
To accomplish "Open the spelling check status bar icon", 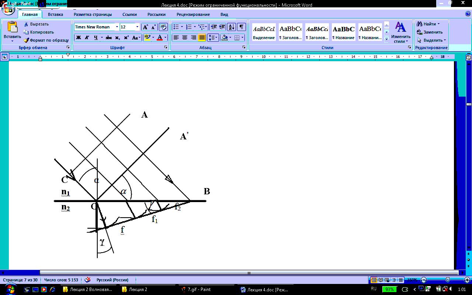I will [x=87, y=280].
